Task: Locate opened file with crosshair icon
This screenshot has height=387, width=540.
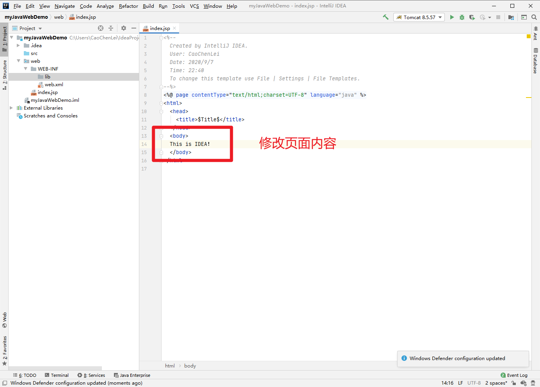Action: pyautogui.click(x=101, y=28)
